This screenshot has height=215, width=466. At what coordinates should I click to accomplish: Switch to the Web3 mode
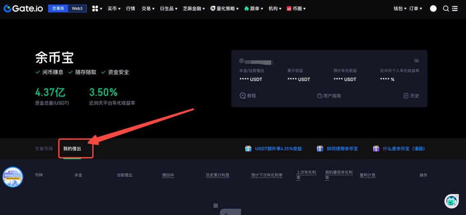tap(77, 9)
